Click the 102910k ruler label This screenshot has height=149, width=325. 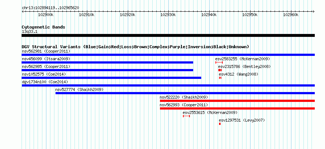87,15
